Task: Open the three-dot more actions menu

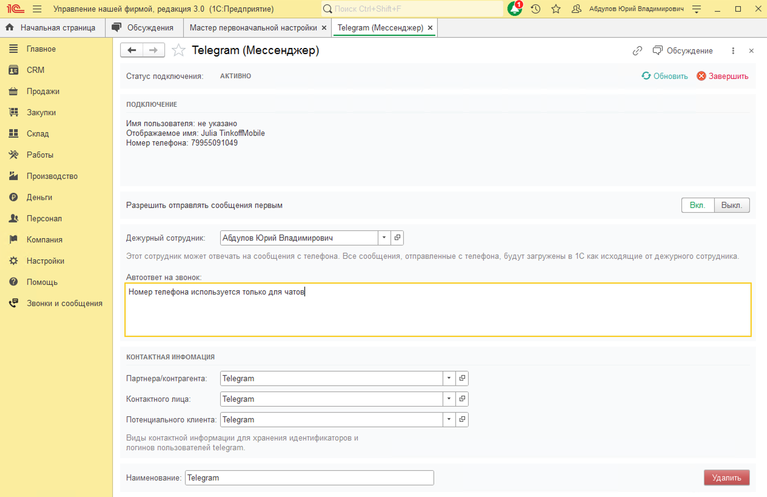Action: 733,51
